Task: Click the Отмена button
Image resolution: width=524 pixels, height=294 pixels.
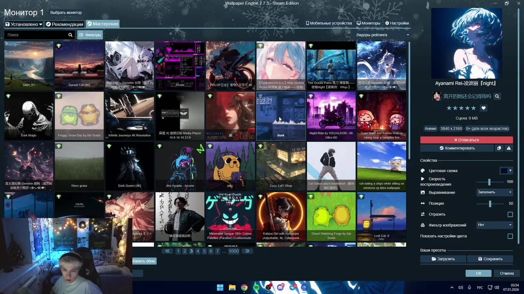Action: coord(506,273)
